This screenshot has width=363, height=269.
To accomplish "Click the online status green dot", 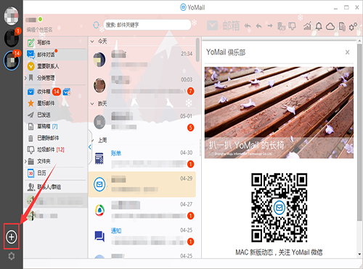I will [40, 19].
